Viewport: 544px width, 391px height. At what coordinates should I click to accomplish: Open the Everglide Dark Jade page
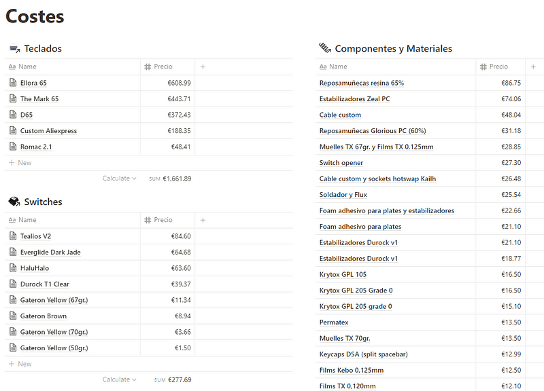50,253
